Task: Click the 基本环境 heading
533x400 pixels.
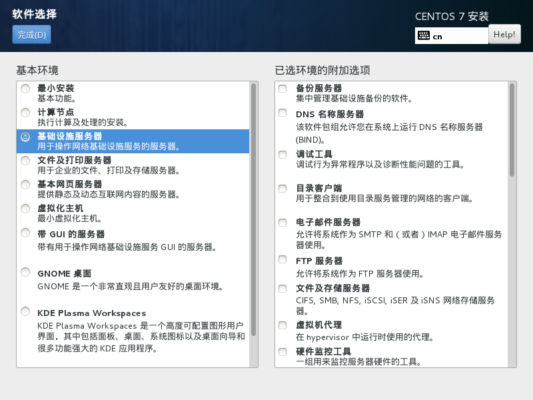Action: click(37, 71)
